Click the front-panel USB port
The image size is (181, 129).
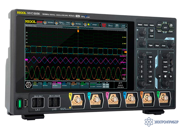pyautogui.click(x=26, y=103)
